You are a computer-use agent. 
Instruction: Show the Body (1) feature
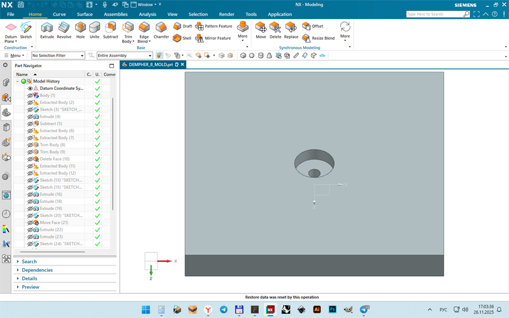[x=30, y=95]
